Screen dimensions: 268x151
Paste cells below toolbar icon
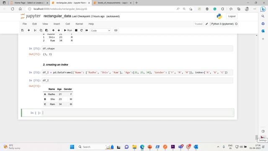pyautogui.click(x=46, y=30)
